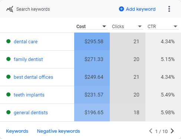
Task: Go to previous page of keywords
Action: pos(151,131)
